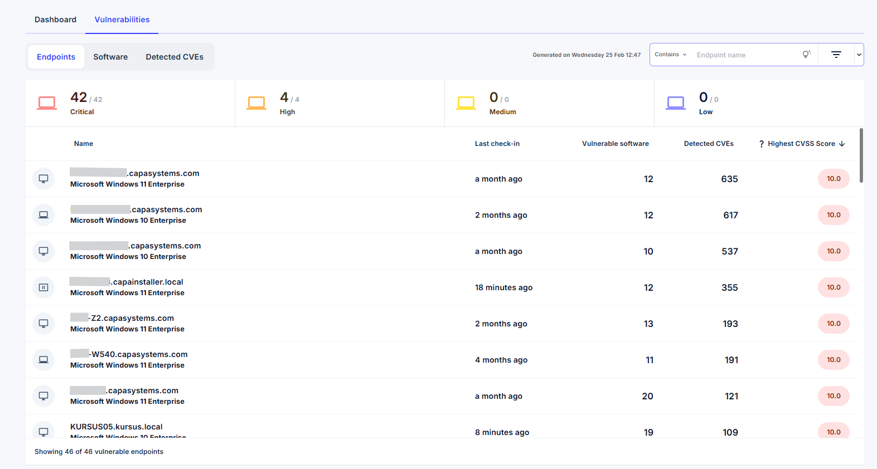877x469 pixels.
Task: Click the blue Low laptop icon
Action: pyautogui.click(x=676, y=103)
